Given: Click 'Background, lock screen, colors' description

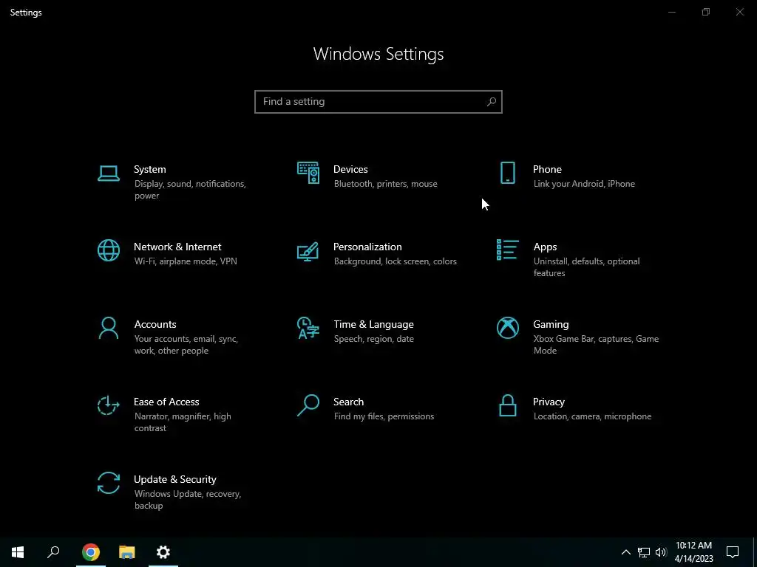Looking at the screenshot, I should pyautogui.click(x=395, y=261).
